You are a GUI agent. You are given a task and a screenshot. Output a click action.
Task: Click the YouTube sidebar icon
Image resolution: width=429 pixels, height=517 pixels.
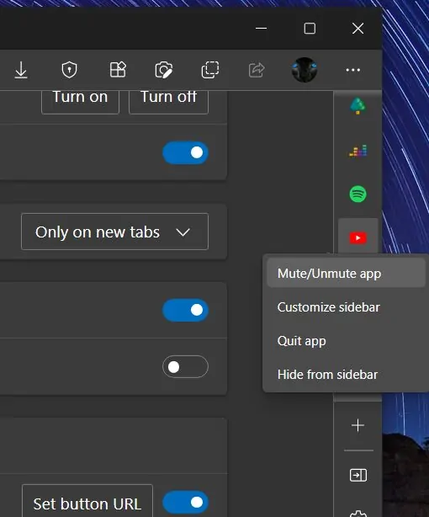[357, 237]
